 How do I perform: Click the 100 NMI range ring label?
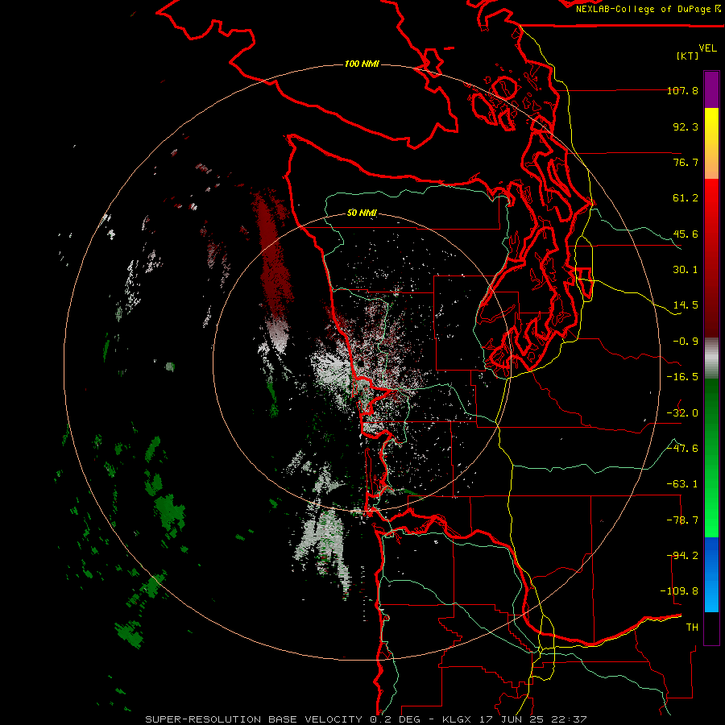coord(362,64)
